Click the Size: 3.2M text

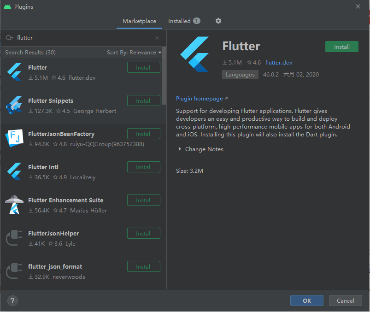click(189, 171)
